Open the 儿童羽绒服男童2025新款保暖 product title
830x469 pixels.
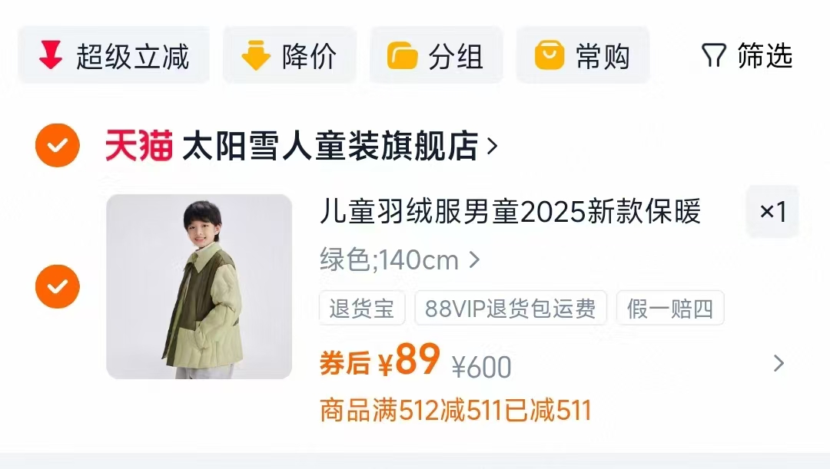tap(510, 212)
